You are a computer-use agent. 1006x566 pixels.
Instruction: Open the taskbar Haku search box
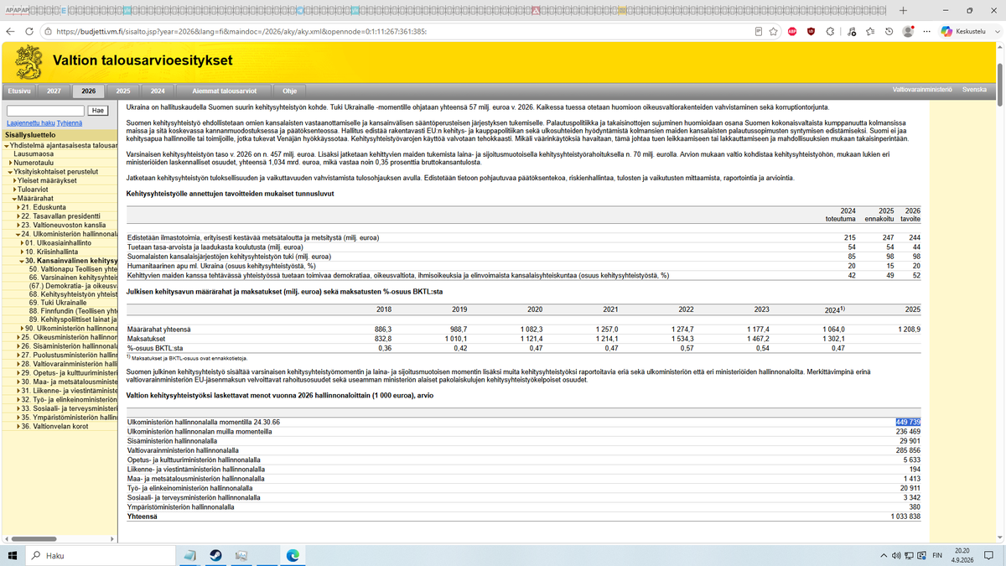point(101,555)
